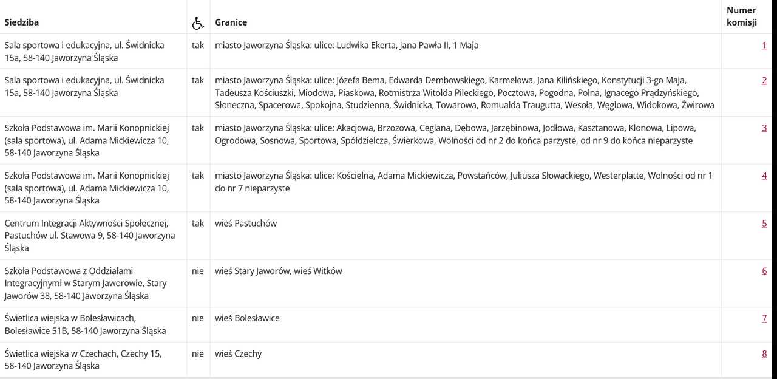Open commission number 5 link

[x=764, y=223]
